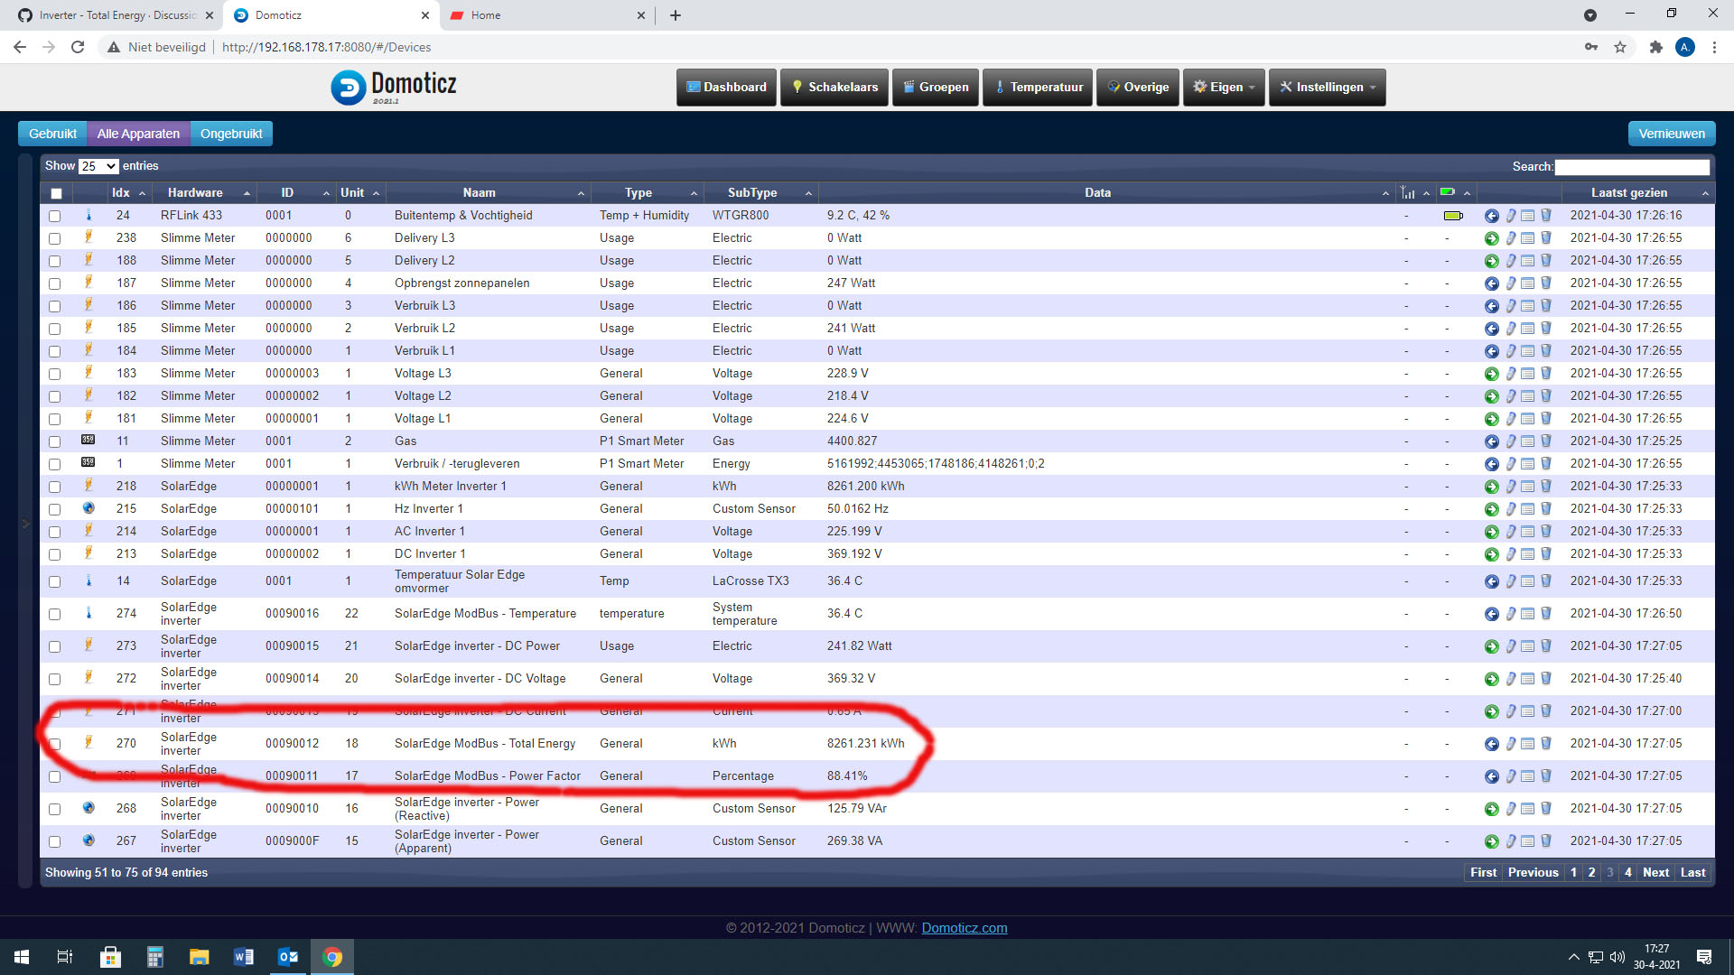The height and width of the screenshot is (975, 1734).
Task: Check the box for Opbrengst zonnepanelen row
Action: pos(55,283)
